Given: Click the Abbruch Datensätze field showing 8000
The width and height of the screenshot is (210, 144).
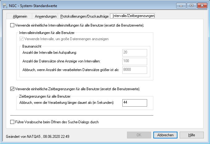Looking at the screenshot, I should point(135,70).
